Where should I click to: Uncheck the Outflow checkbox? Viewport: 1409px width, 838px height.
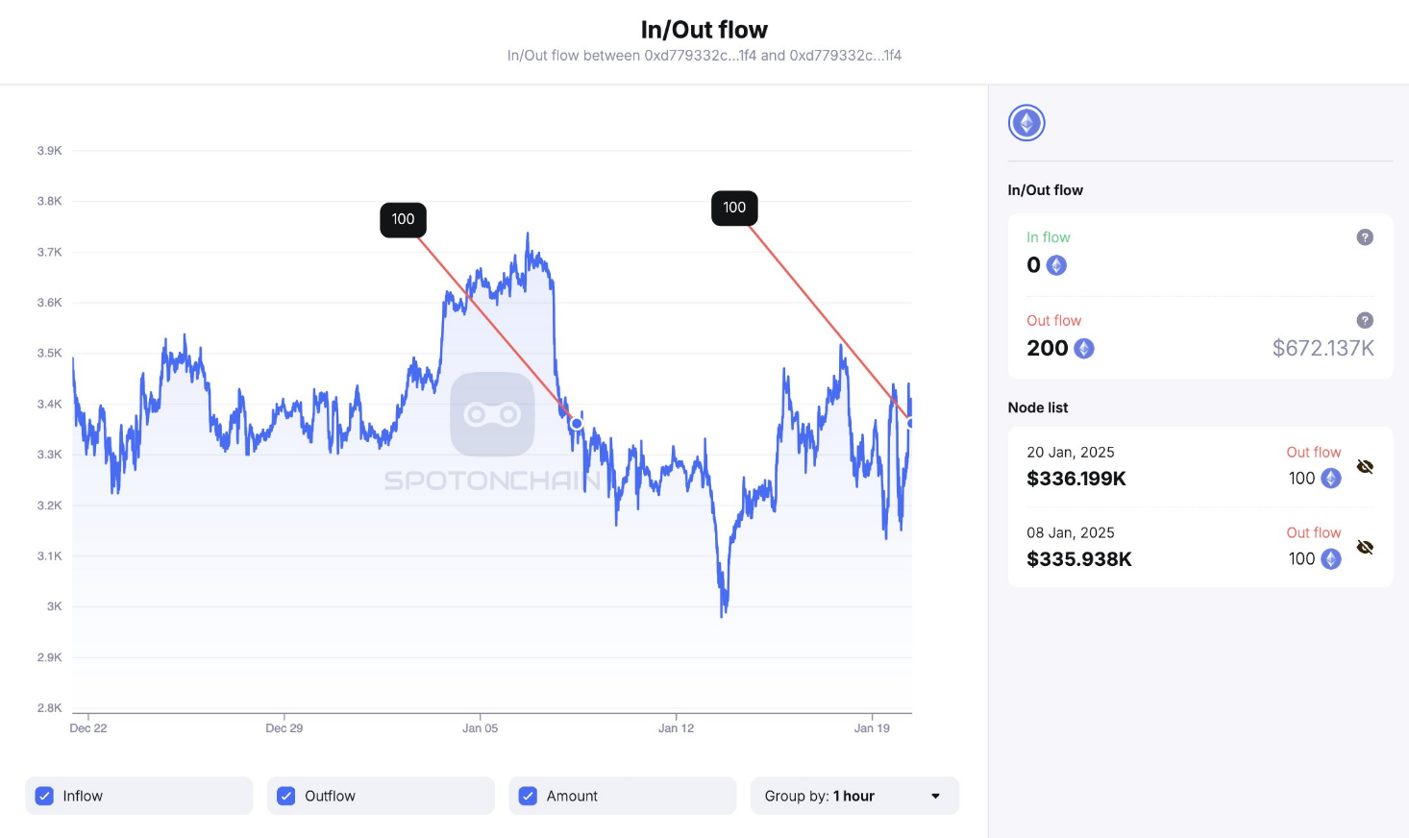tap(286, 796)
